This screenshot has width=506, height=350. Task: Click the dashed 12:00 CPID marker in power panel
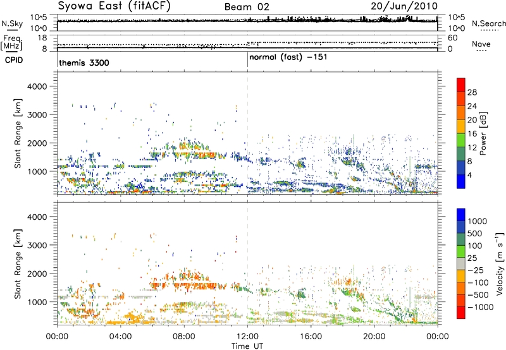[247, 133]
